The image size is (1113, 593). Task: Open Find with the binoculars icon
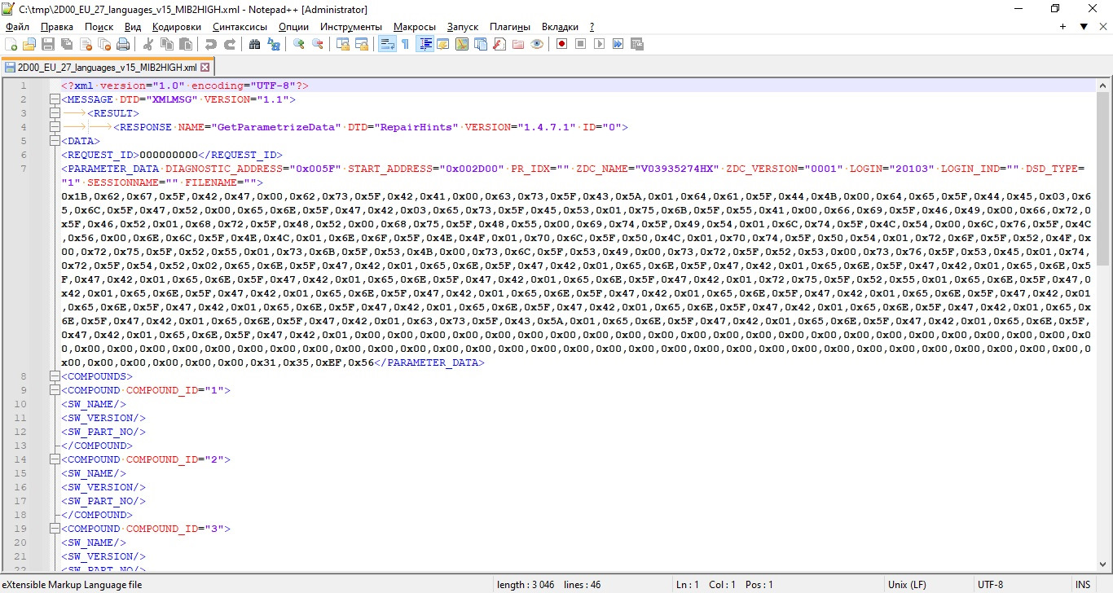pos(254,44)
